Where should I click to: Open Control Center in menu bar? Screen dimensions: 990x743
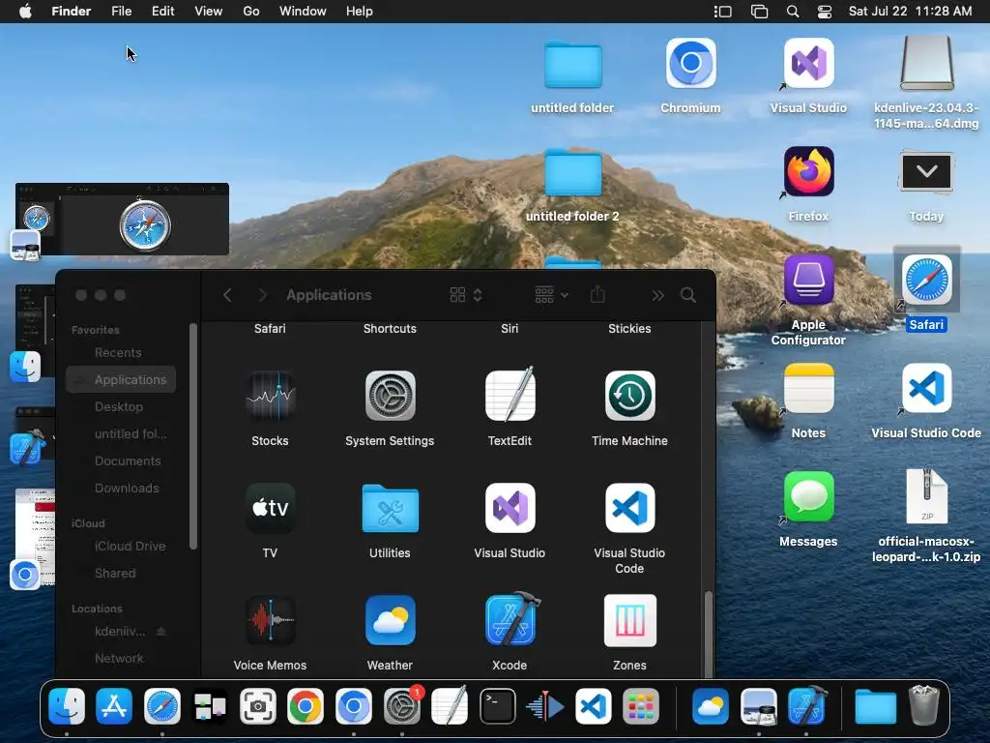pos(825,12)
